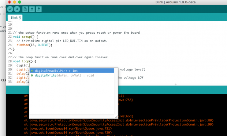
Task: Click the comment 'the loop function runs over and over'
Action: tap(60, 57)
